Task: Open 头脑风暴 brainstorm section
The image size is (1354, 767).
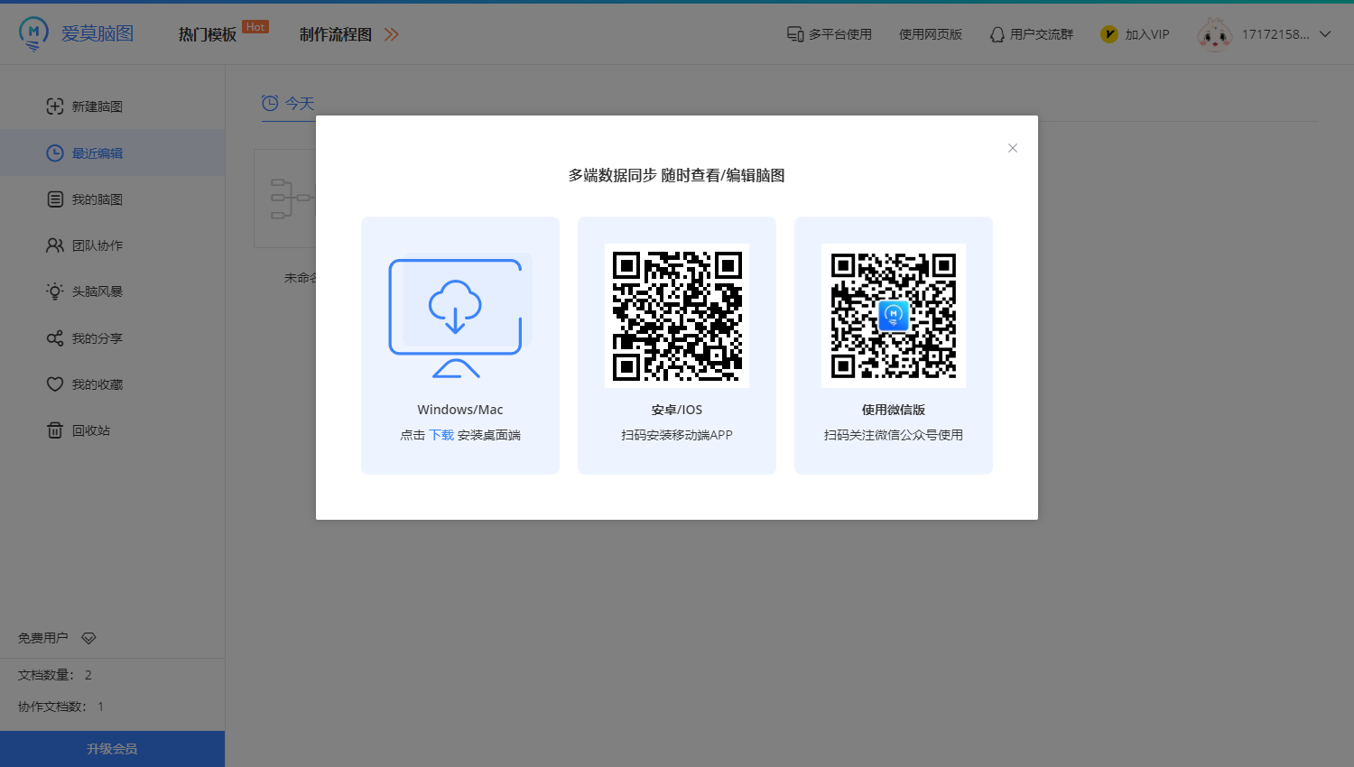Action: [112, 291]
